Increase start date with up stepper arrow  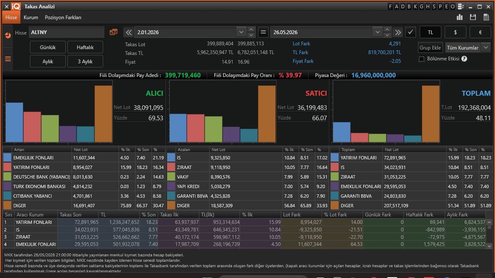point(251,30)
